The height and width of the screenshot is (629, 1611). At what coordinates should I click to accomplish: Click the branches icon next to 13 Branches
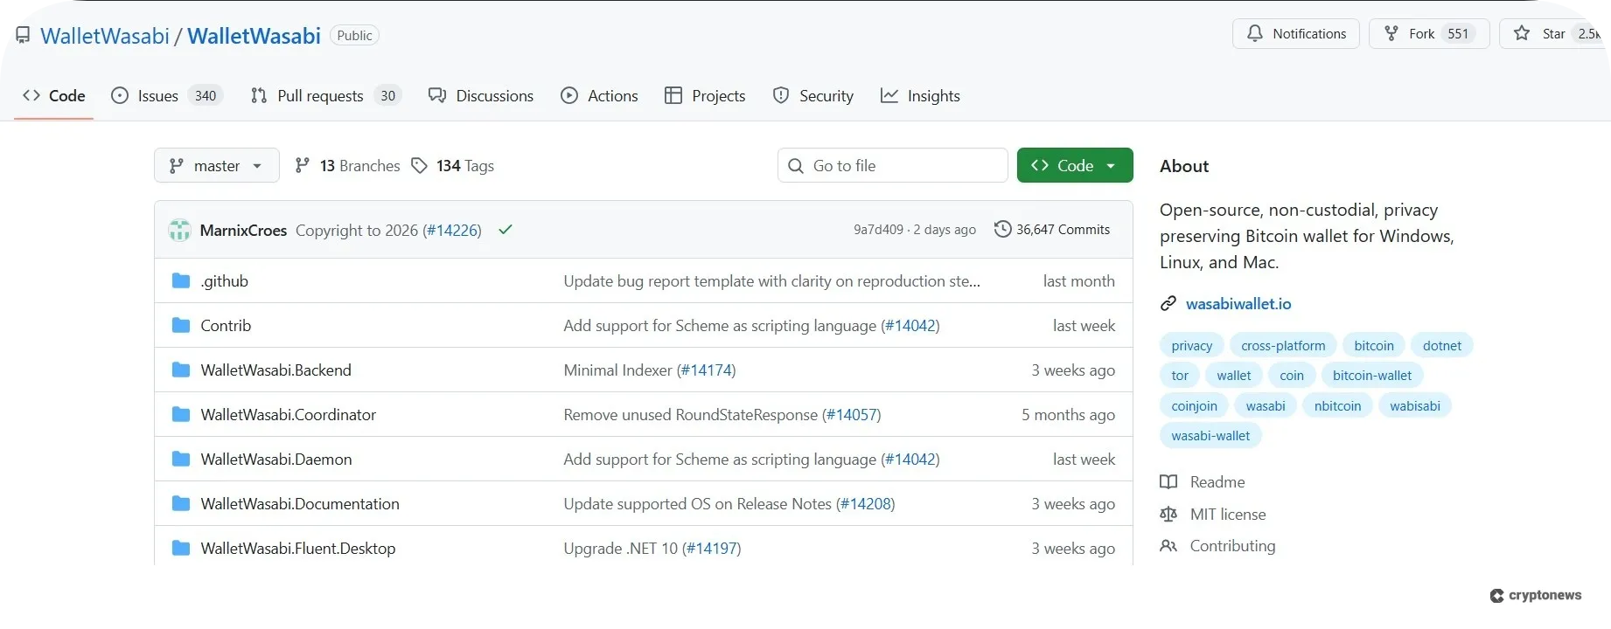(303, 165)
